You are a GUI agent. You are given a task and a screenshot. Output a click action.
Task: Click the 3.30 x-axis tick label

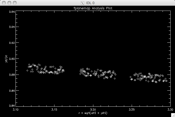[170, 110]
